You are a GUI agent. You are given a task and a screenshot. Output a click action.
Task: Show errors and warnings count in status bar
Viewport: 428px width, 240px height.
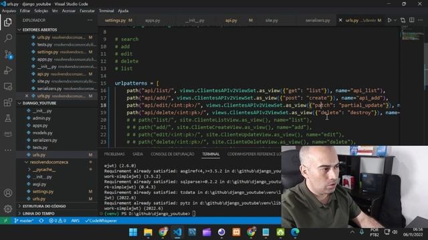click(x=58, y=221)
